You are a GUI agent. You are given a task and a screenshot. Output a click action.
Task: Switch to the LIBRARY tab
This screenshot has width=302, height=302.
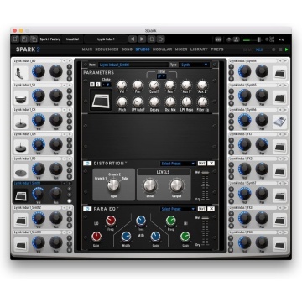(x=199, y=49)
